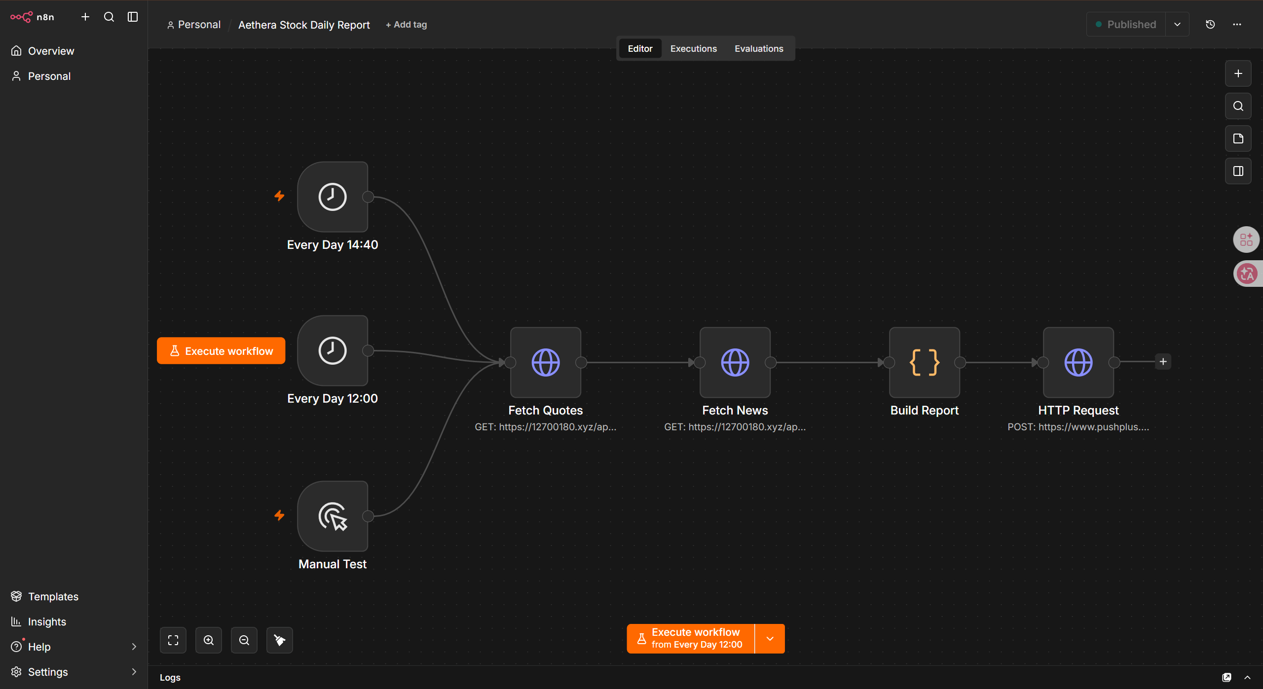Tidy up workflow with broom icon
The image size is (1263, 689).
pos(280,640)
